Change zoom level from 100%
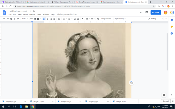This screenshot has width=175, height=109. tap(25, 19)
